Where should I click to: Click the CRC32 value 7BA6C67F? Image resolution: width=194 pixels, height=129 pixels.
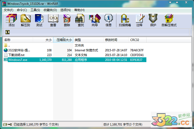[x=137, y=50]
